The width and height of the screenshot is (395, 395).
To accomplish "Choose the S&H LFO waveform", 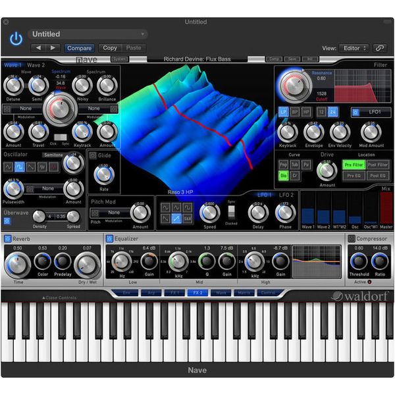I will (x=188, y=219).
